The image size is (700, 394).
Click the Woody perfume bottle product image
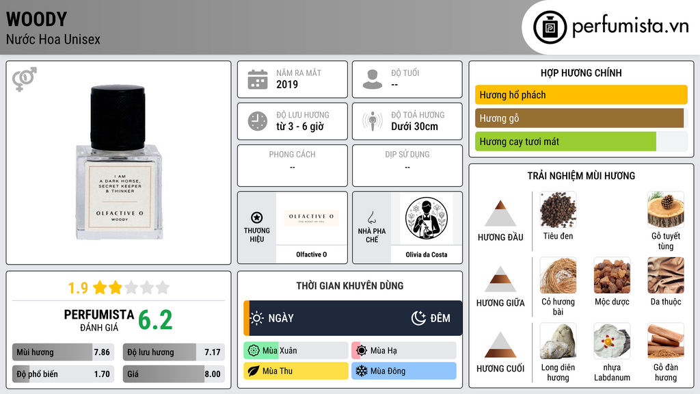[119, 163]
